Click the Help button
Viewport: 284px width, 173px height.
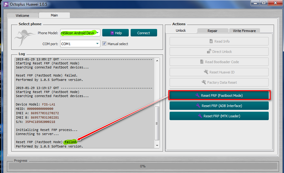115,33
